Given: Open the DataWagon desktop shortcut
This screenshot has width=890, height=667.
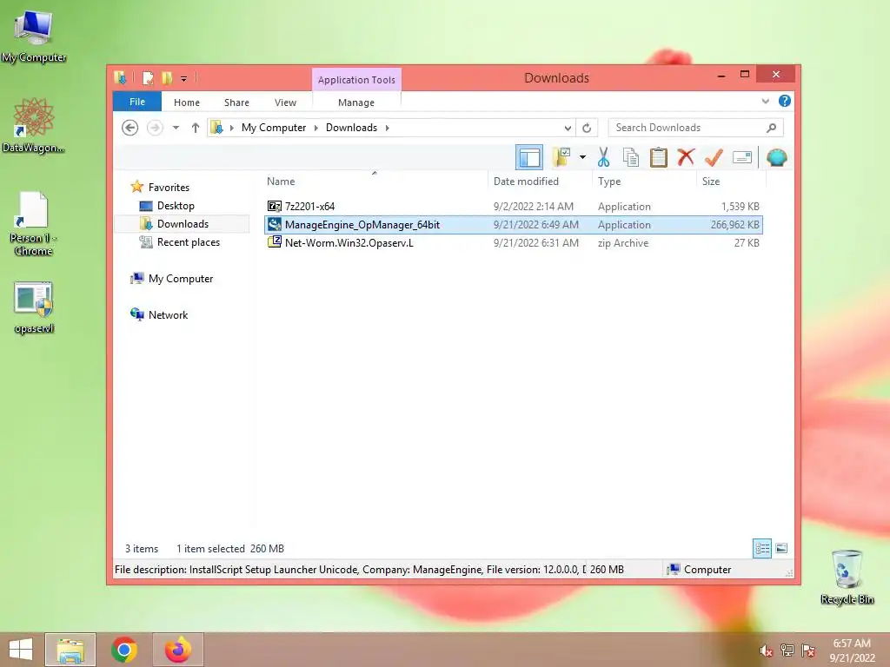Looking at the screenshot, I should click(34, 125).
